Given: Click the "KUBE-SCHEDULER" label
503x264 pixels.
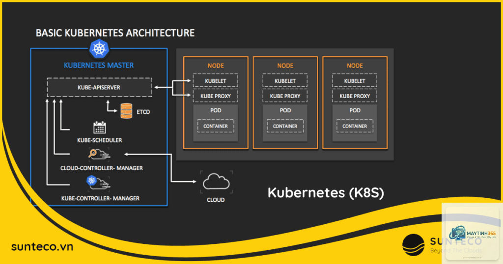Looking at the screenshot, I should click(x=99, y=140).
